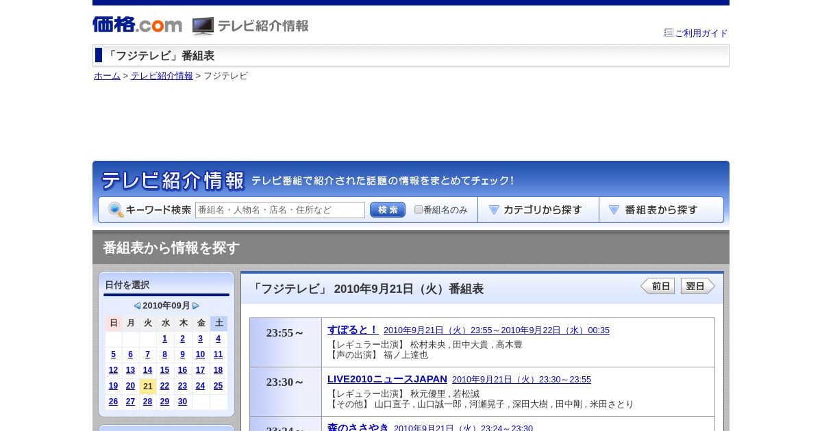Expand カテゴリから探す dropdown
This screenshot has height=431, width=822.
pos(538,210)
